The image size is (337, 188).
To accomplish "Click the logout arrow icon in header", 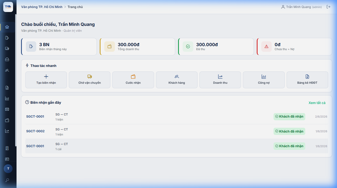I will [328, 7].
